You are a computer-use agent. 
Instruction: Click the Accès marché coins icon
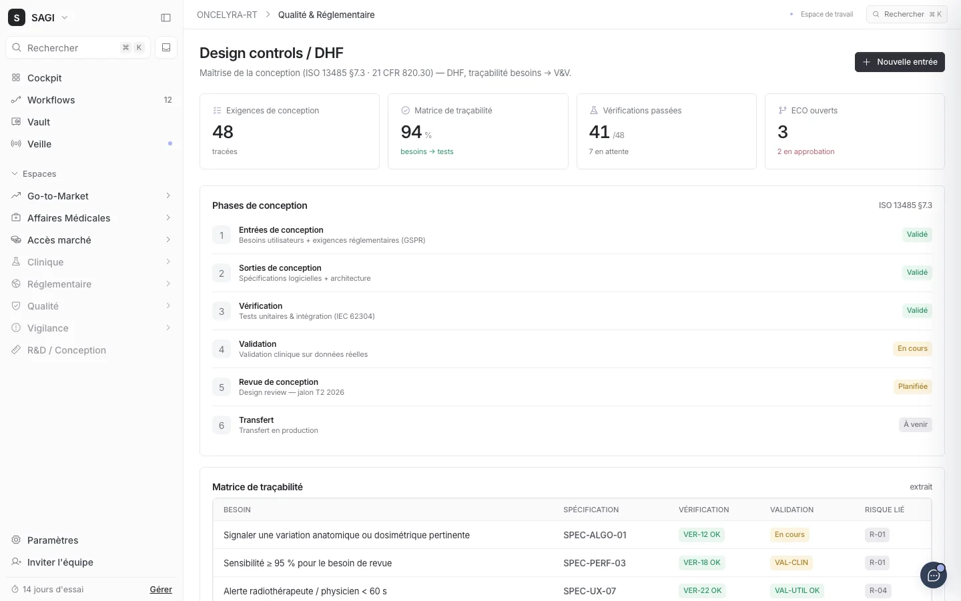click(x=16, y=239)
